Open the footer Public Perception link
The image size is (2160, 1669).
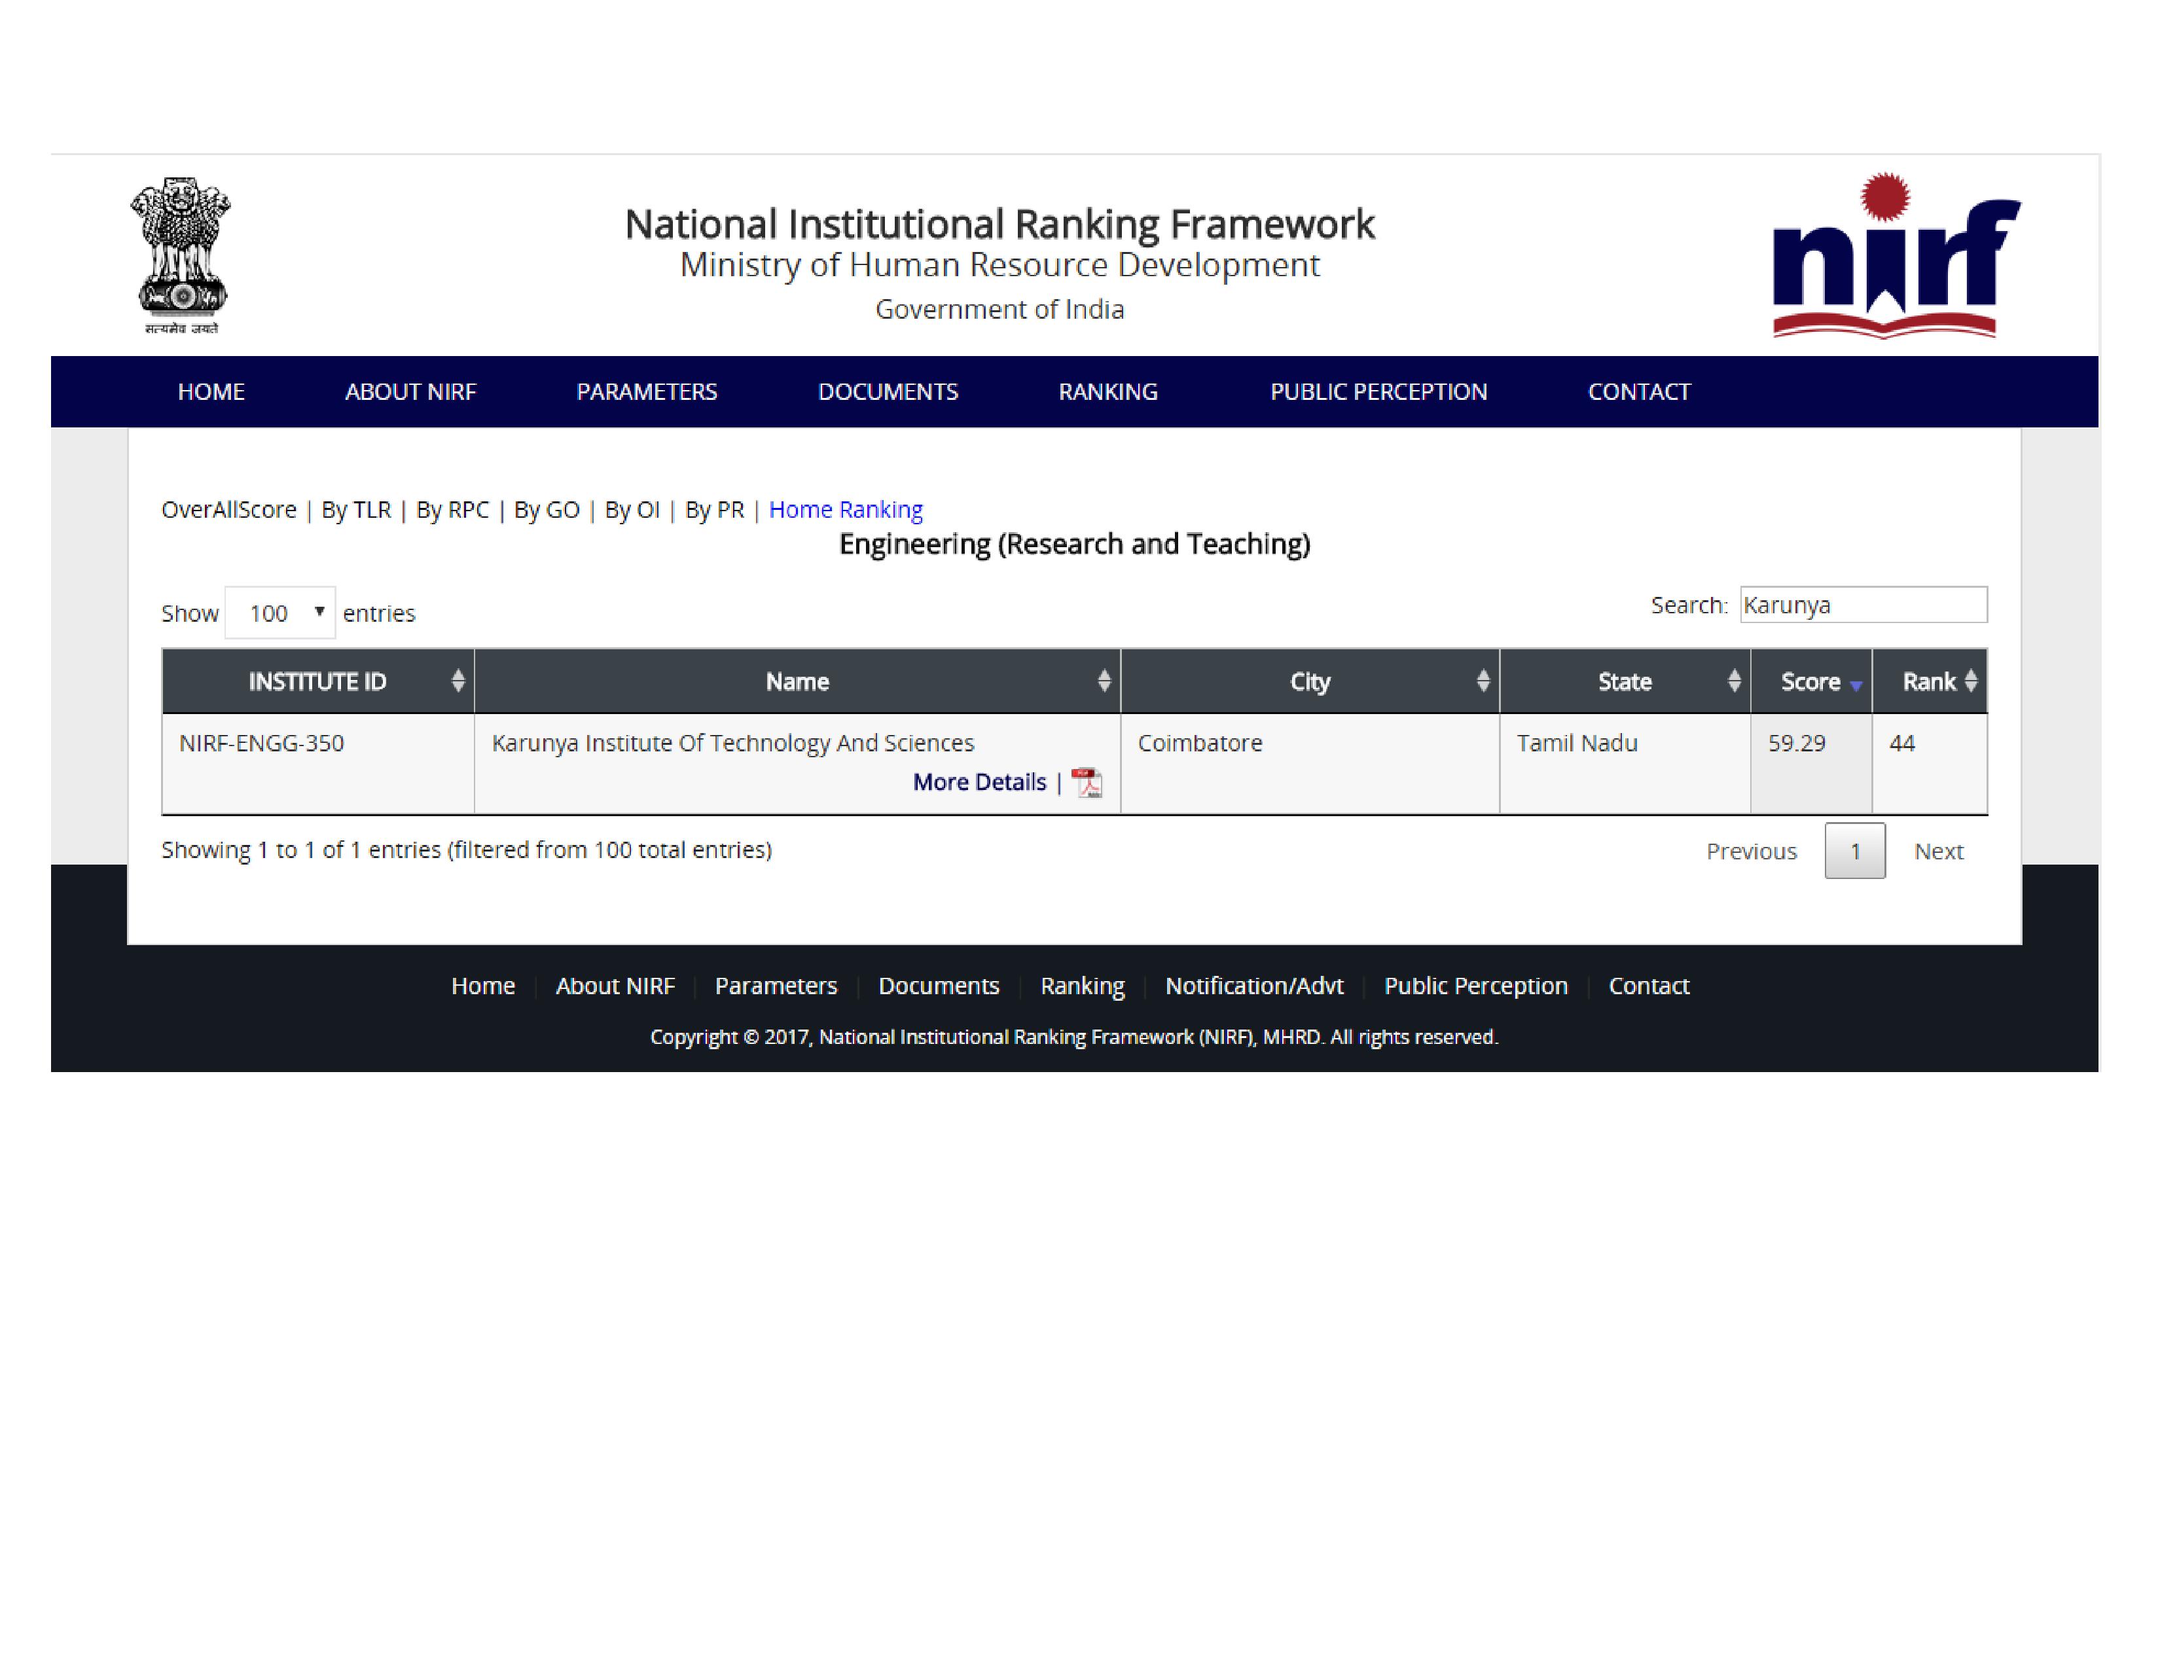[1475, 986]
